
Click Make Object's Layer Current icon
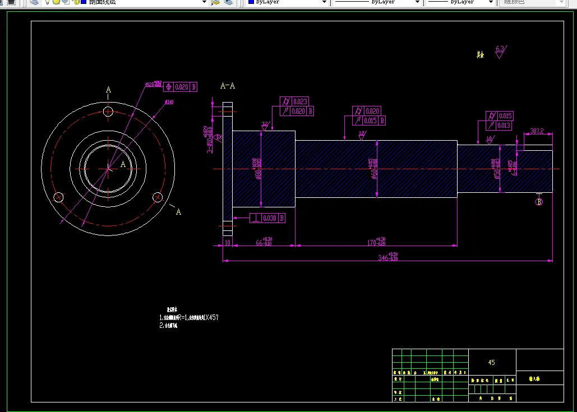click(215, 2)
